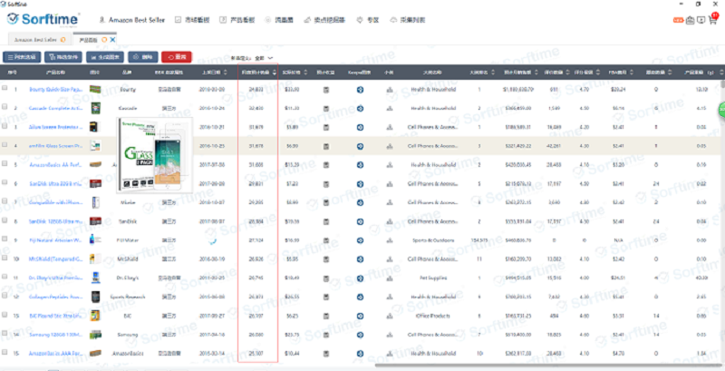Select checkbox for row 2 Cascade

coord(5,106)
